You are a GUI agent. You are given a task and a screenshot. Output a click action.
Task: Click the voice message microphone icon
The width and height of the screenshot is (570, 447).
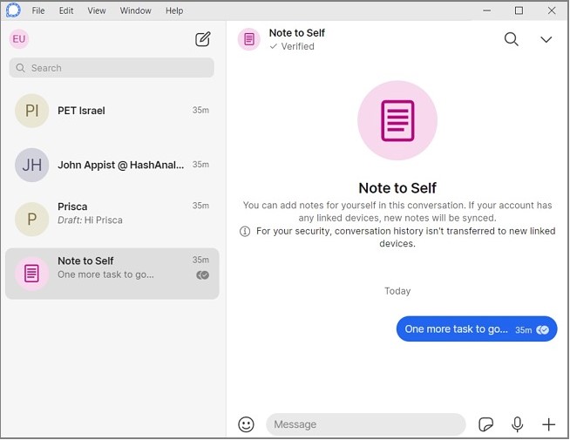[518, 424]
